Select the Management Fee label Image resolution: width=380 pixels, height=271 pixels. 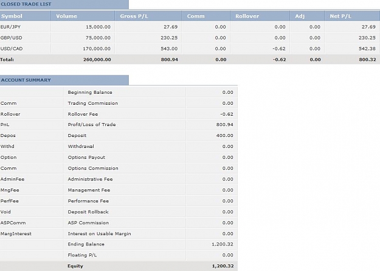click(89, 190)
